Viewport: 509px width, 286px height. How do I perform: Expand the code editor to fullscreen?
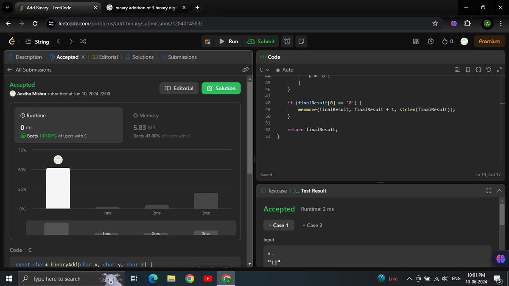pos(499,69)
